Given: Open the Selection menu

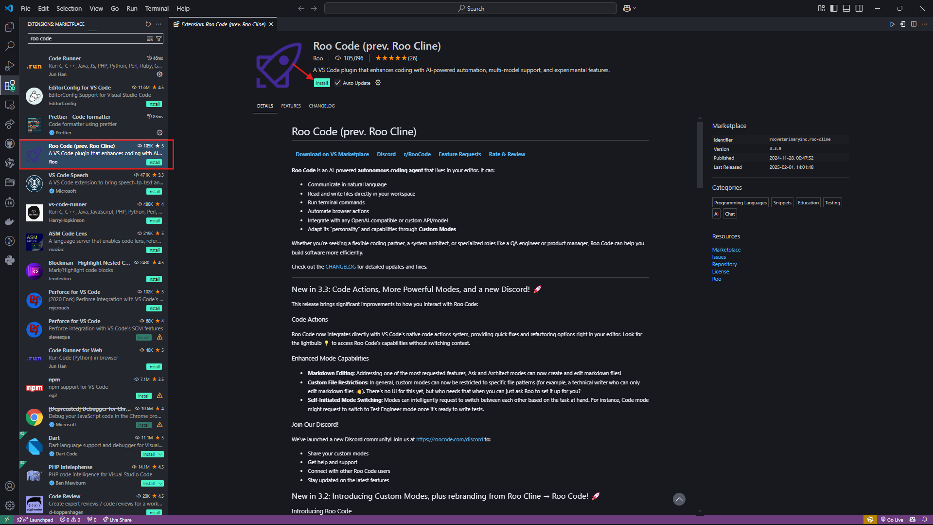Looking at the screenshot, I should [69, 8].
